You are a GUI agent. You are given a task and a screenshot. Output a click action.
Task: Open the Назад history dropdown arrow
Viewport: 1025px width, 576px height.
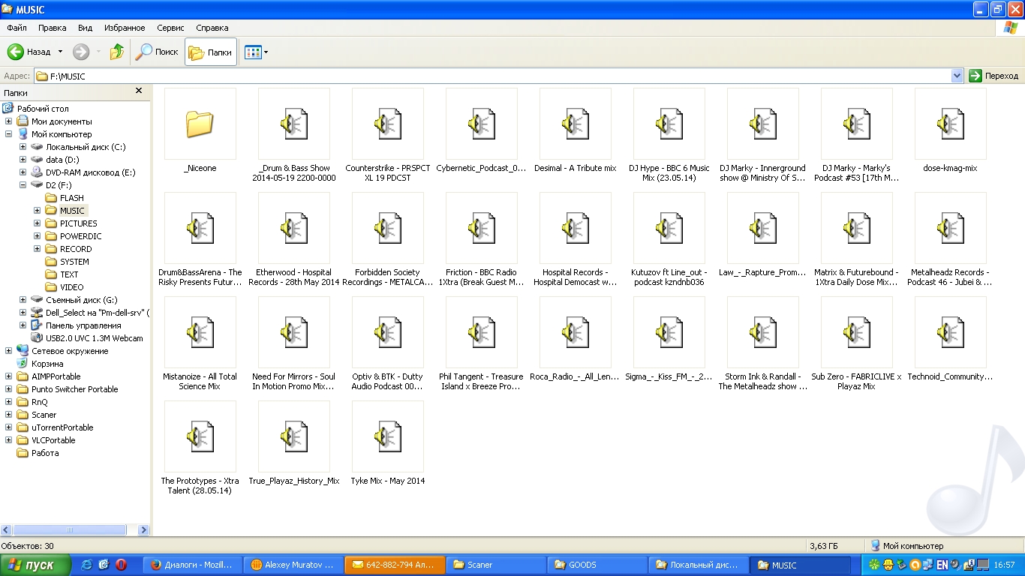click(60, 52)
